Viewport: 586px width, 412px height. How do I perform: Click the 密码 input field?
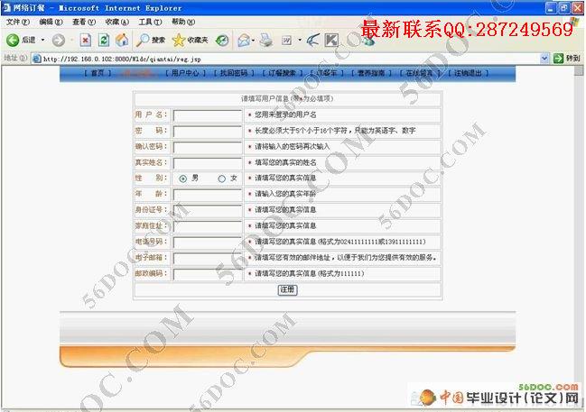[208, 131]
